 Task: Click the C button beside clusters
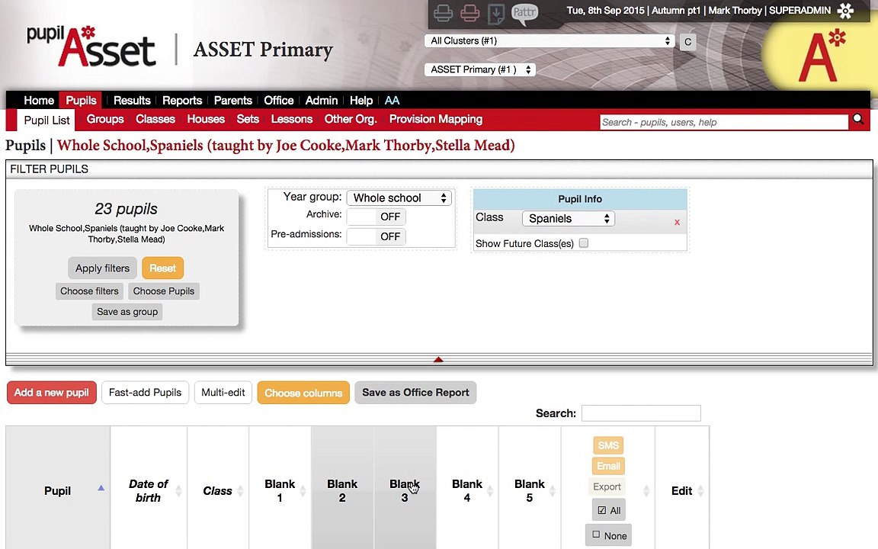(x=687, y=41)
